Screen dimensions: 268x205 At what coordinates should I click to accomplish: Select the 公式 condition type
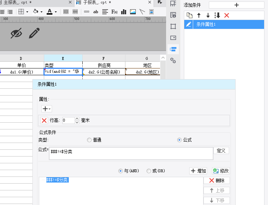point(184,140)
